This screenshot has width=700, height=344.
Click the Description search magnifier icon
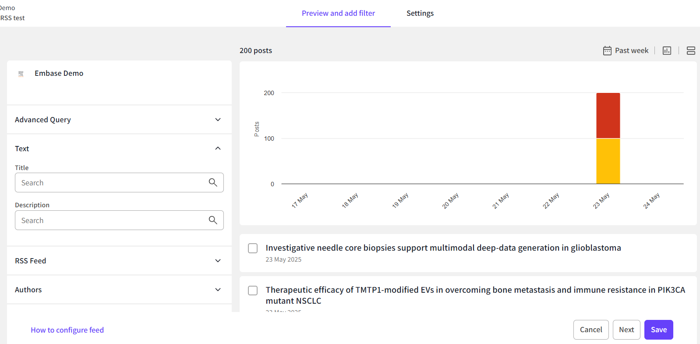tap(213, 220)
